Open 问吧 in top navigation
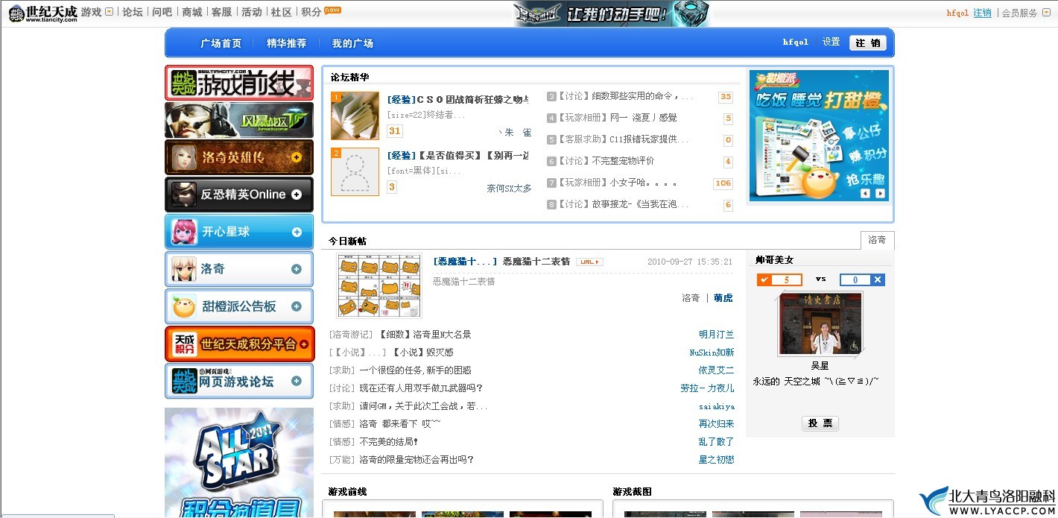Screen dimensions: 1058x518 (162, 12)
